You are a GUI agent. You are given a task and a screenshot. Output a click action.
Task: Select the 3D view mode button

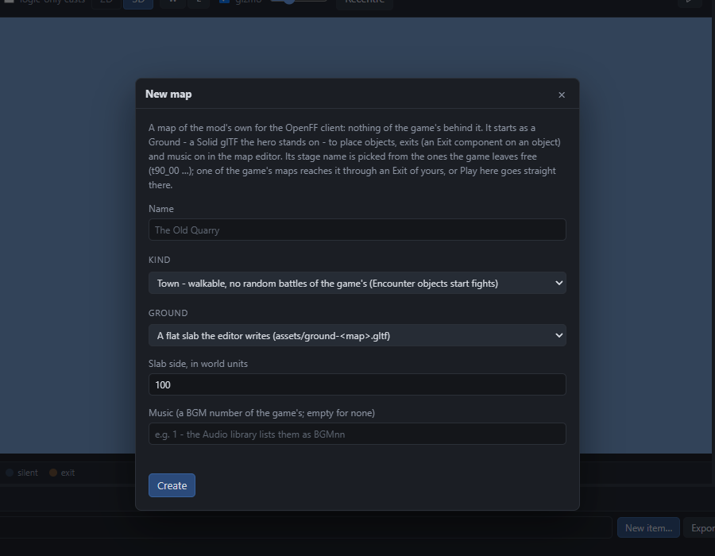click(138, 2)
